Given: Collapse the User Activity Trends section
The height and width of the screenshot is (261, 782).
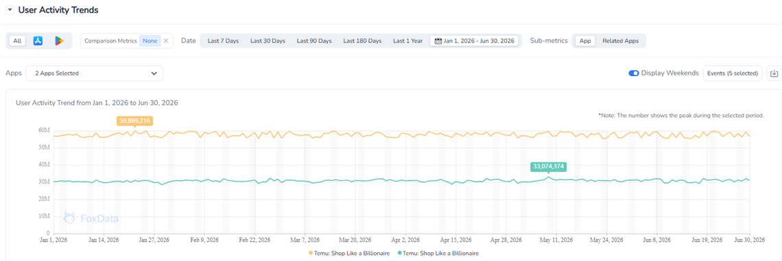Looking at the screenshot, I should [10, 10].
